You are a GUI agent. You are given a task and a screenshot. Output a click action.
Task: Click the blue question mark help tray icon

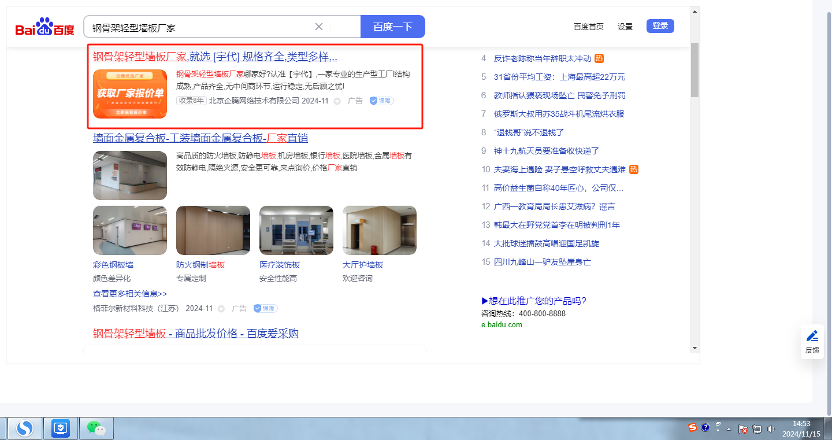click(705, 427)
